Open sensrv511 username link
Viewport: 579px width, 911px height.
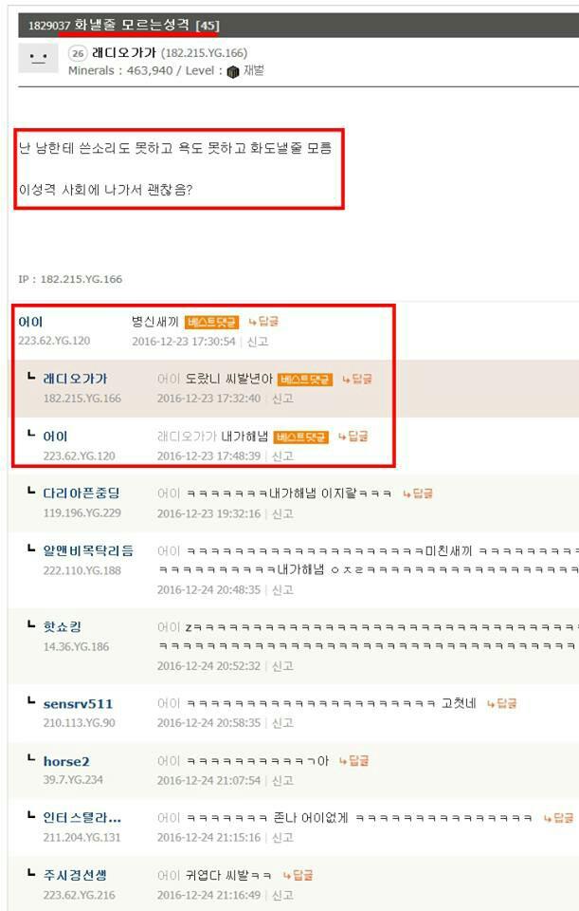coord(78,704)
